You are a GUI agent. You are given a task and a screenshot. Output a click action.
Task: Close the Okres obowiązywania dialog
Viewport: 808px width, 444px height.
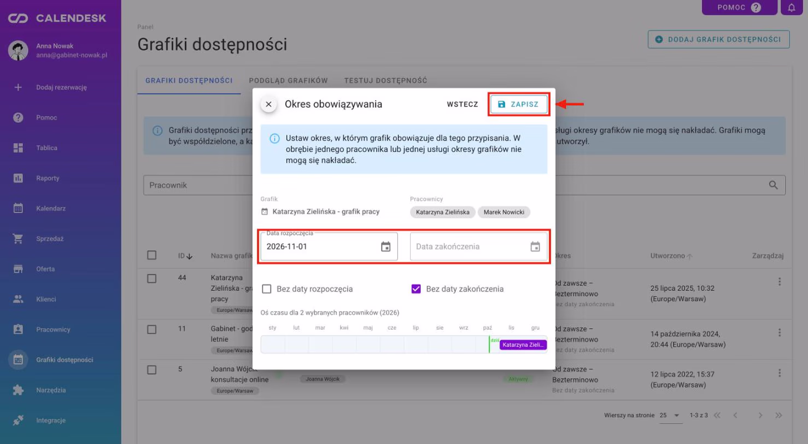click(x=268, y=104)
